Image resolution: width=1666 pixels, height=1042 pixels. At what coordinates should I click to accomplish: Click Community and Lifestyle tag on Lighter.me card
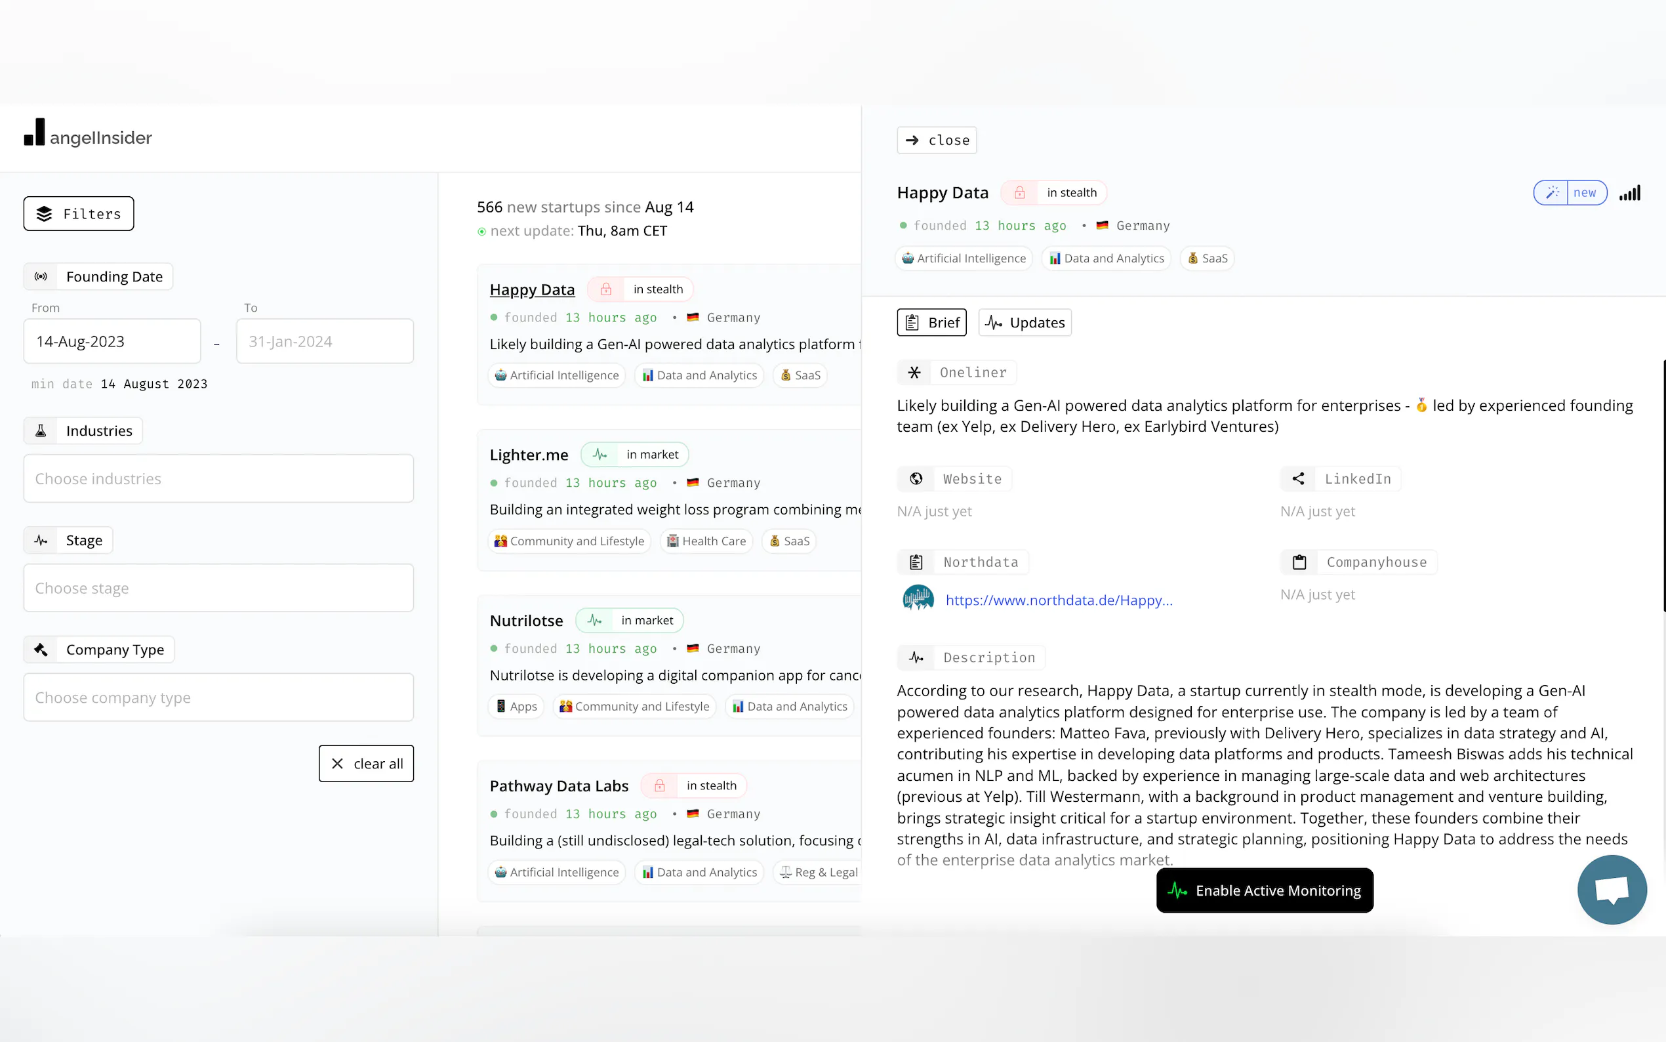pos(569,541)
